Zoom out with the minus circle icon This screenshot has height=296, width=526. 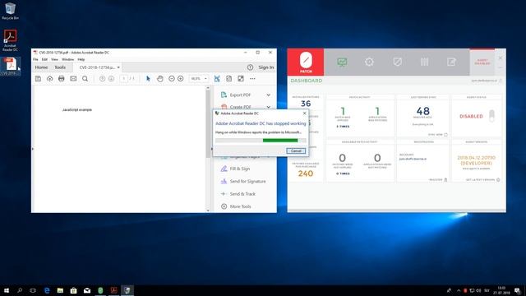click(x=172, y=79)
